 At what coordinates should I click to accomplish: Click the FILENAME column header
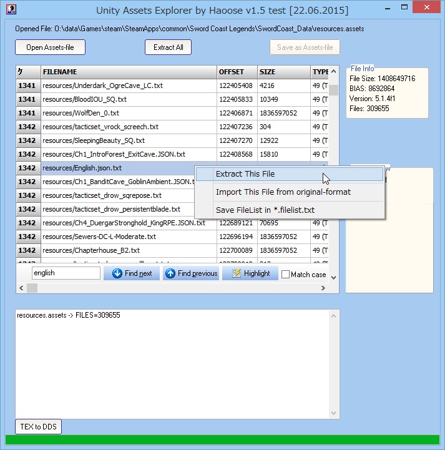129,72
